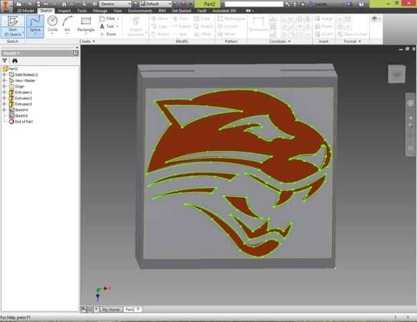The height and width of the screenshot is (322, 417).
Task: Click the Dimension tool
Action: pyautogui.click(x=258, y=24)
